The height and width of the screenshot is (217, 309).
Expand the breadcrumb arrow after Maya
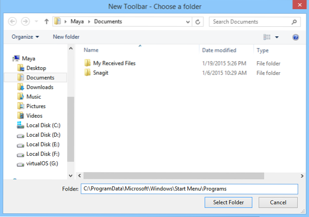(x=89, y=21)
